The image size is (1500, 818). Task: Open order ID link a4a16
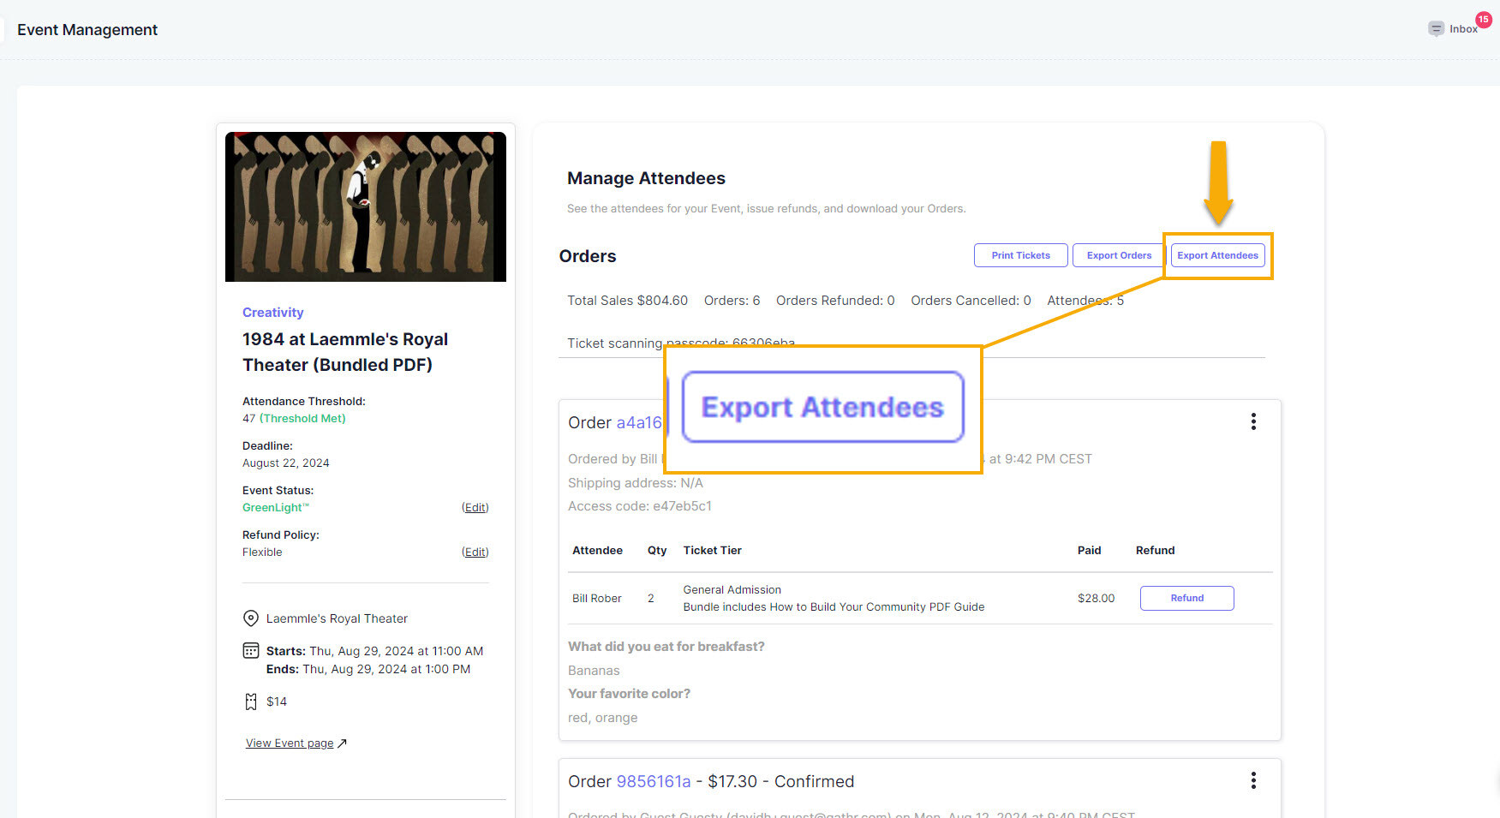click(639, 422)
